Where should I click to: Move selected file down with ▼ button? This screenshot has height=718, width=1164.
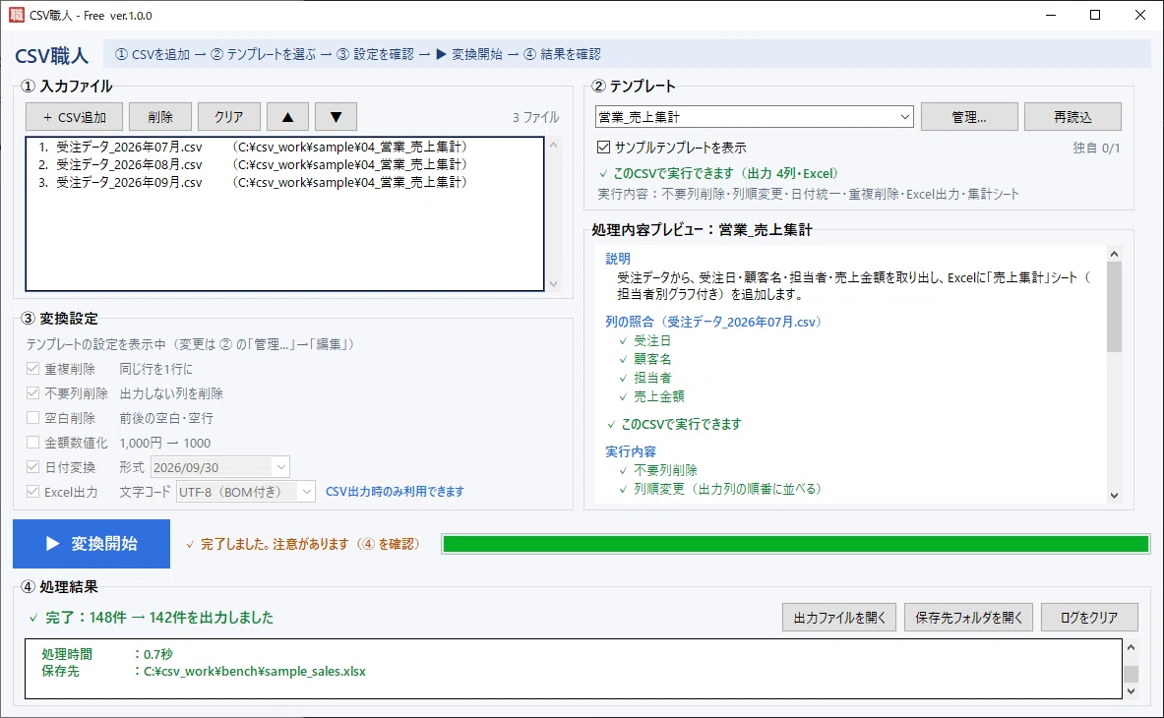pyautogui.click(x=337, y=117)
